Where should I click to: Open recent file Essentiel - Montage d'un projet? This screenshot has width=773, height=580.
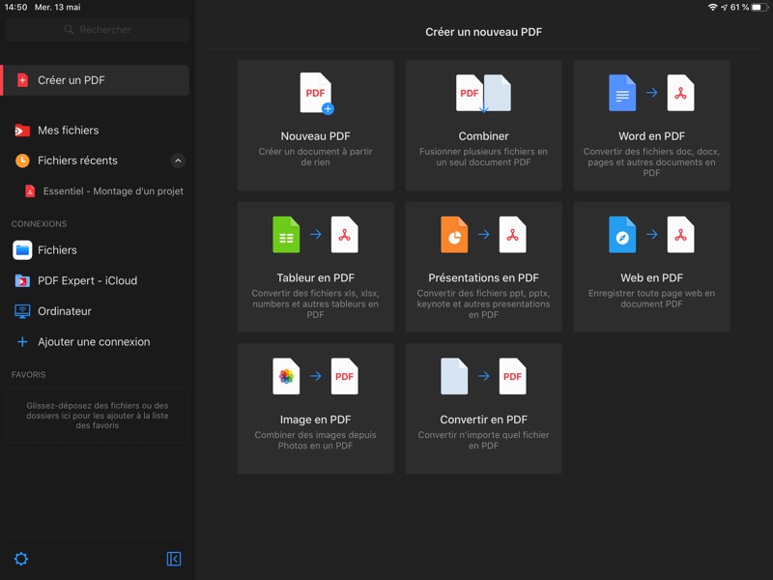click(112, 191)
